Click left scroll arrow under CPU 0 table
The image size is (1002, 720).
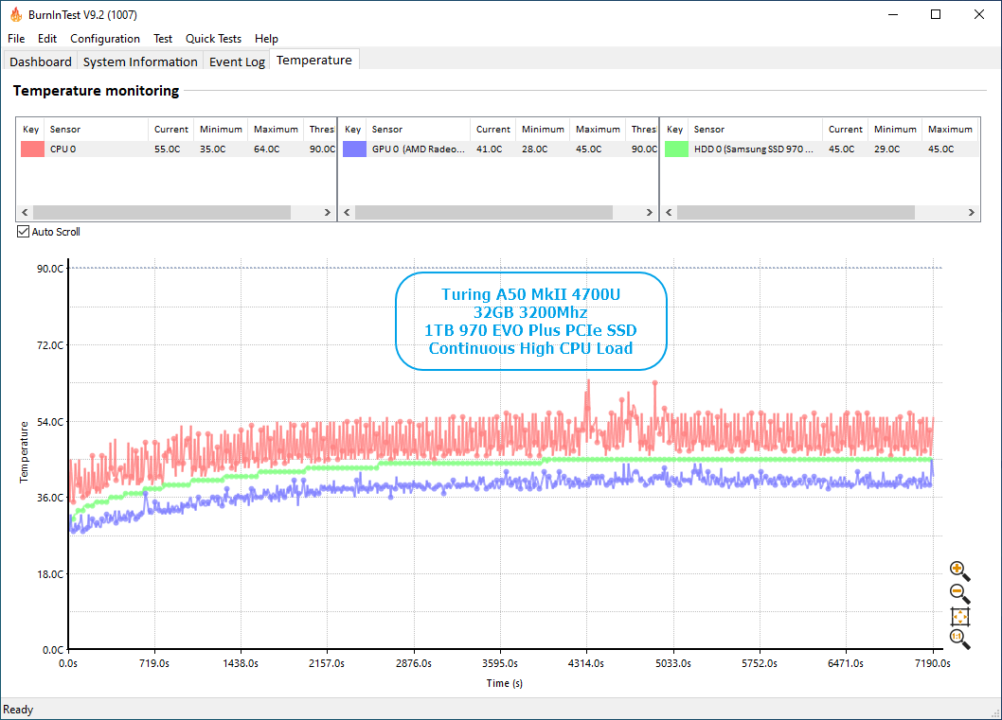click(25, 212)
